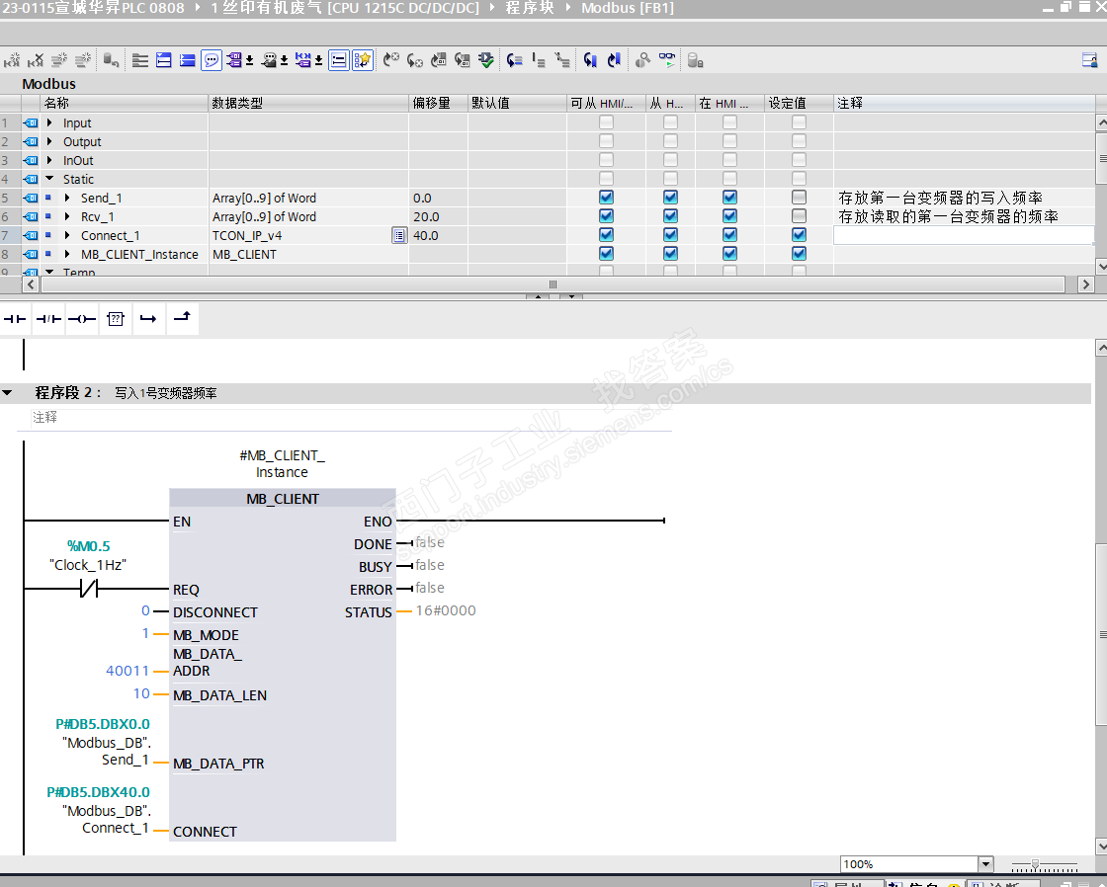Expand the Rcv_1 array
This screenshot has width=1107, height=887.
coord(67,216)
